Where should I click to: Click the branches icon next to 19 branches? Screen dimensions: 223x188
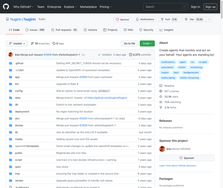[32, 43]
